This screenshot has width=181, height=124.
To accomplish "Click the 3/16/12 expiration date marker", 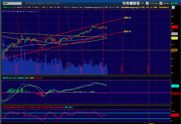I will [122, 69].
